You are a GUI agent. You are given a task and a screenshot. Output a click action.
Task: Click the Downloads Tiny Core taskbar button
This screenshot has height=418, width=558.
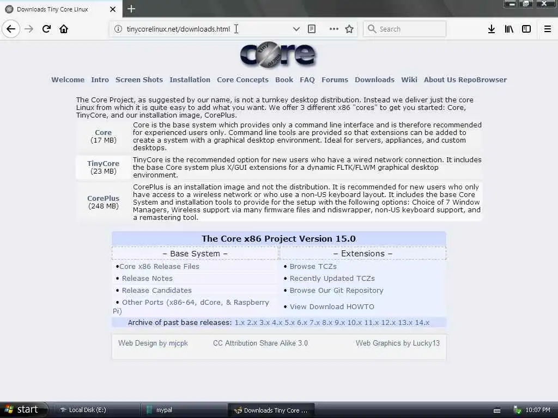point(271,410)
